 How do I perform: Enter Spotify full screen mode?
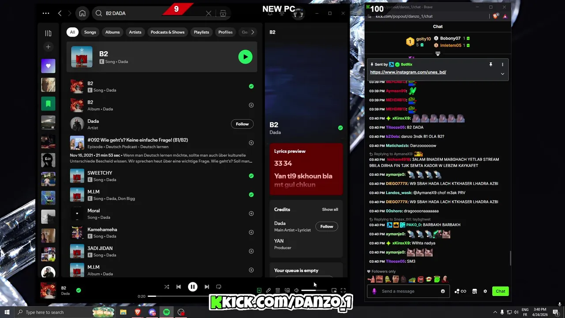[x=343, y=290]
